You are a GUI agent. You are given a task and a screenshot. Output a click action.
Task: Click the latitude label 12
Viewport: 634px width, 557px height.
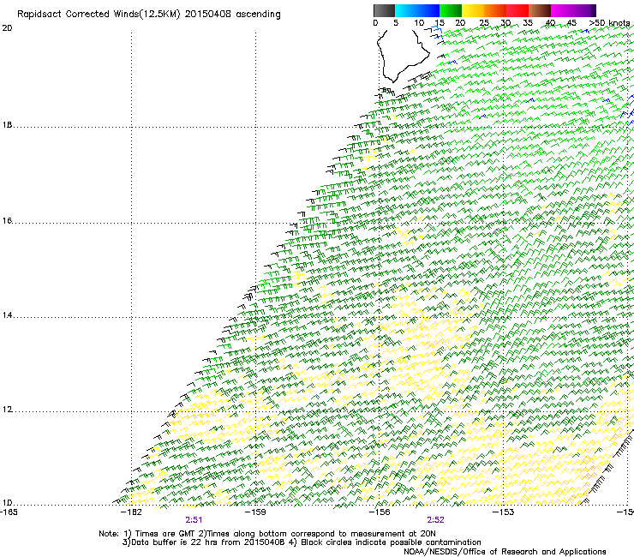7,410
